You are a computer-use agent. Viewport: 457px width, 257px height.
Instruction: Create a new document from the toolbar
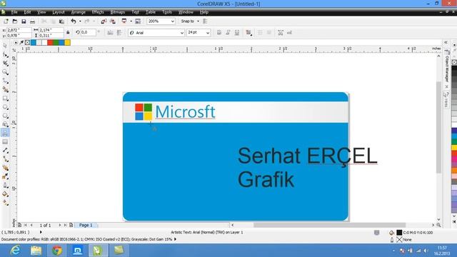pyautogui.click(x=6, y=21)
